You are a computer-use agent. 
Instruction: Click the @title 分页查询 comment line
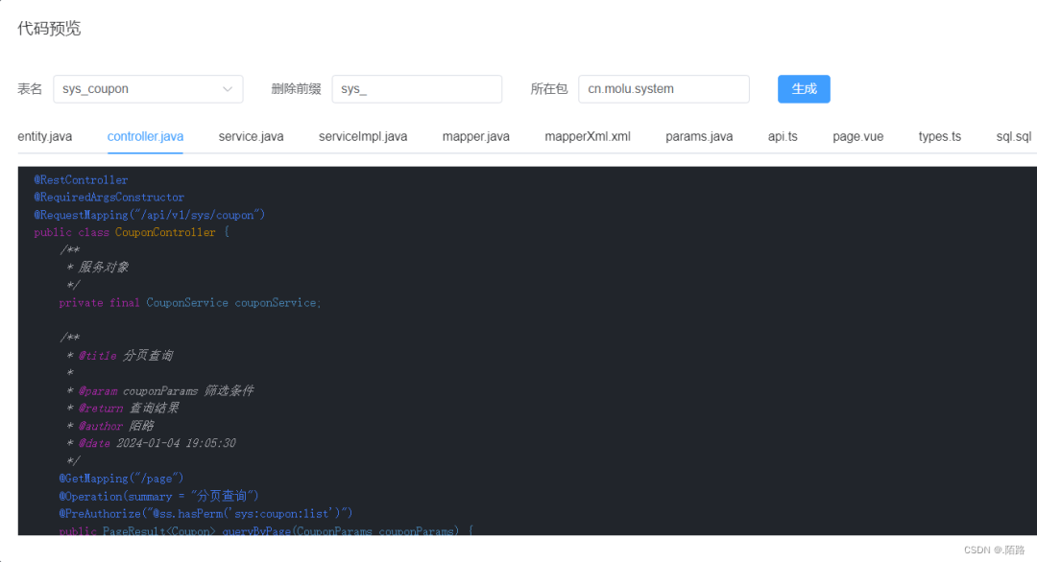click(120, 355)
